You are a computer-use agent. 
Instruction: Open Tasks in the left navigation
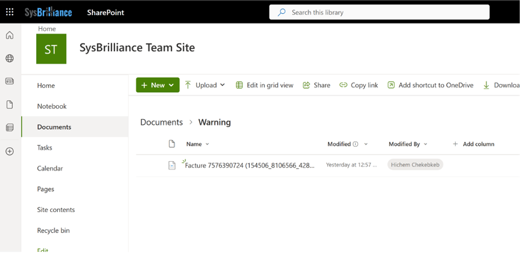(x=44, y=148)
